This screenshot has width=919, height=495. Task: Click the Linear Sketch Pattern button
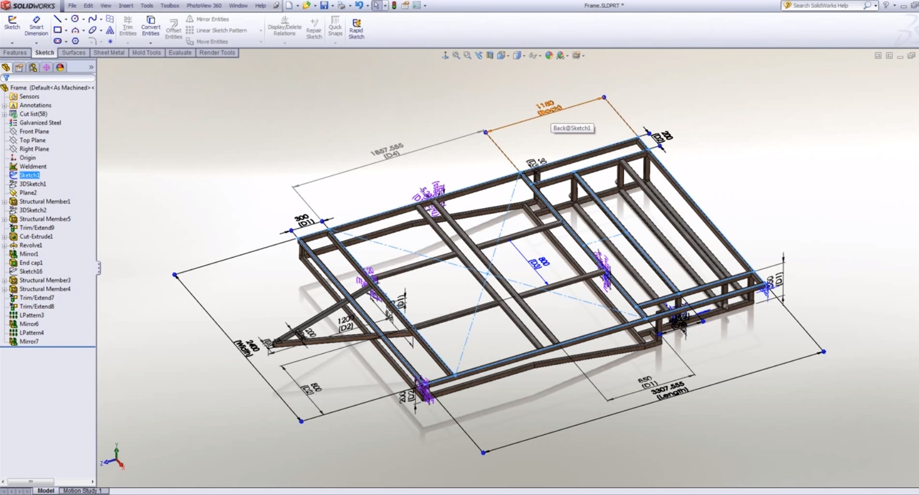click(x=217, y=30)
